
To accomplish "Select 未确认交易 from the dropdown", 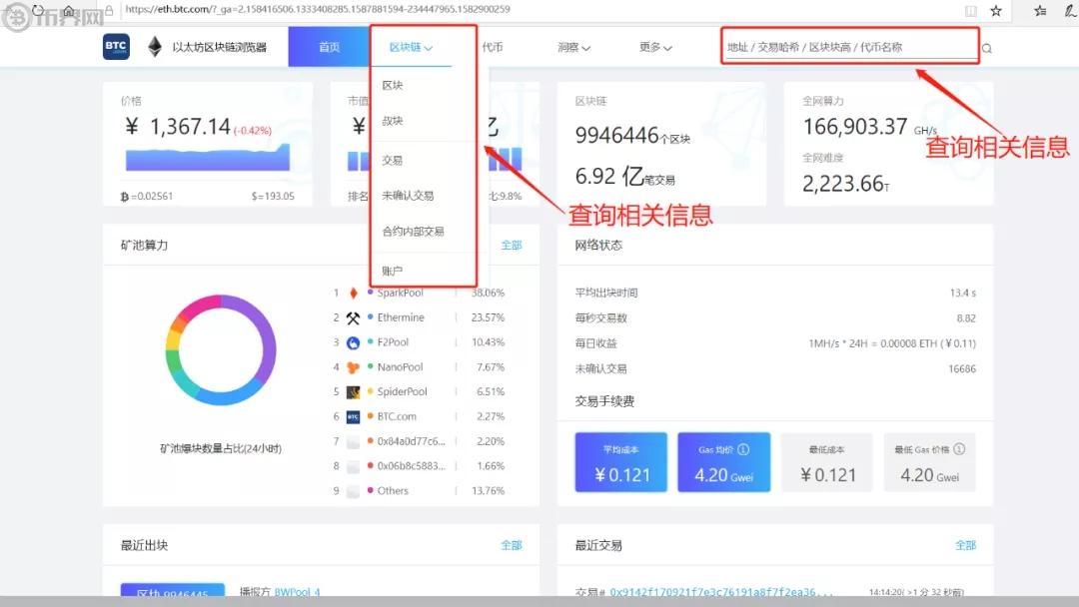I will click(408, 196).
